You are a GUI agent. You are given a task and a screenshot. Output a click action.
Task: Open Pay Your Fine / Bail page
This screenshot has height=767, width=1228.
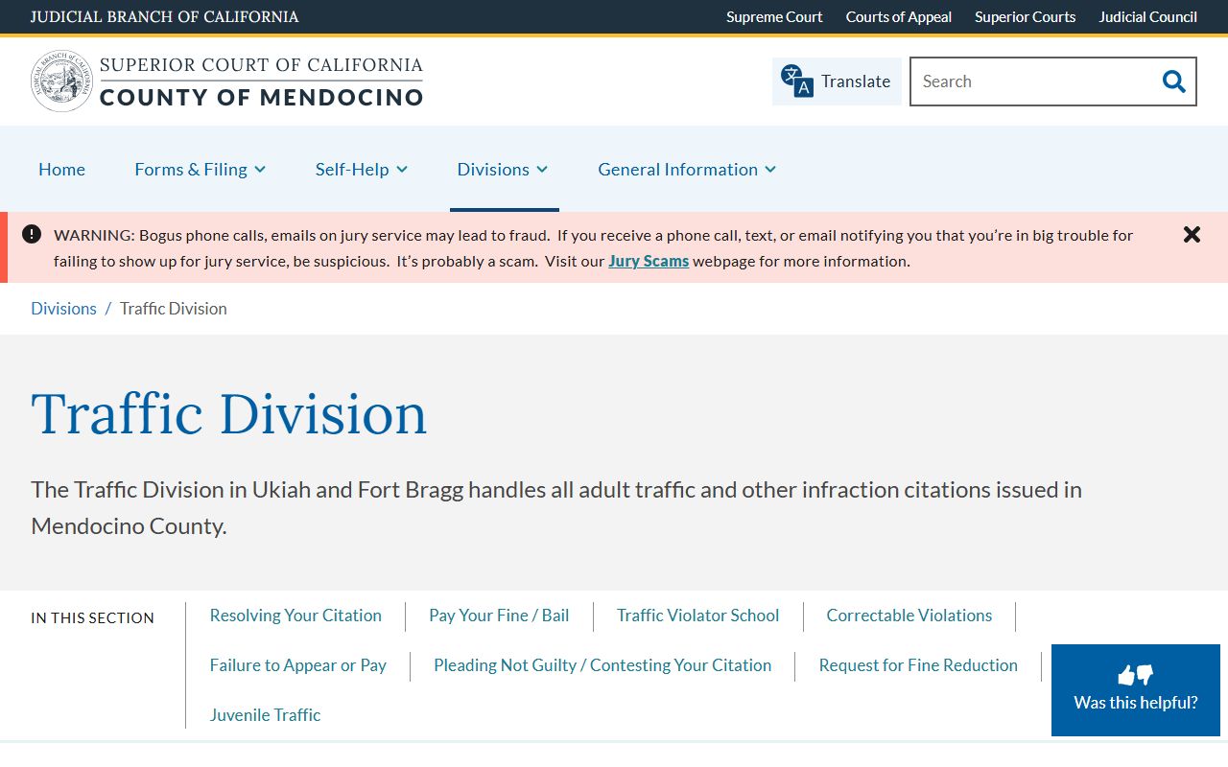click(499, 616)
